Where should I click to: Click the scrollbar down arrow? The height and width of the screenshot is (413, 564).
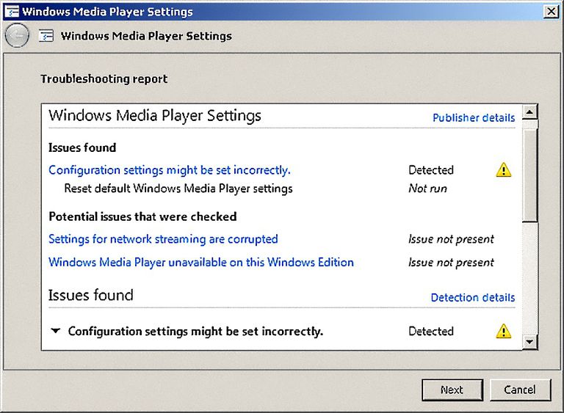[x=529, y=341]
